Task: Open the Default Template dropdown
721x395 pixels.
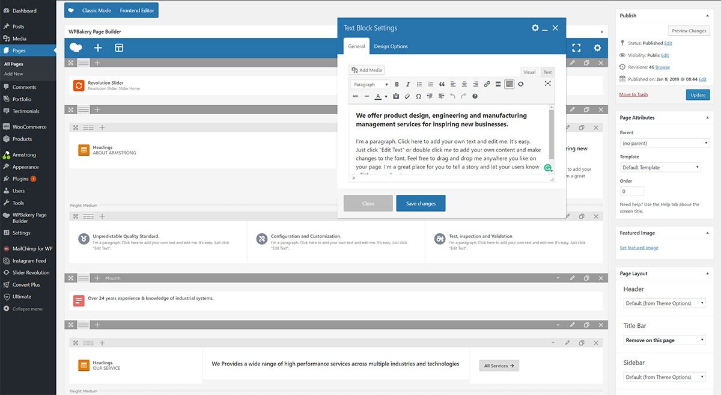Action: (660, 167)
